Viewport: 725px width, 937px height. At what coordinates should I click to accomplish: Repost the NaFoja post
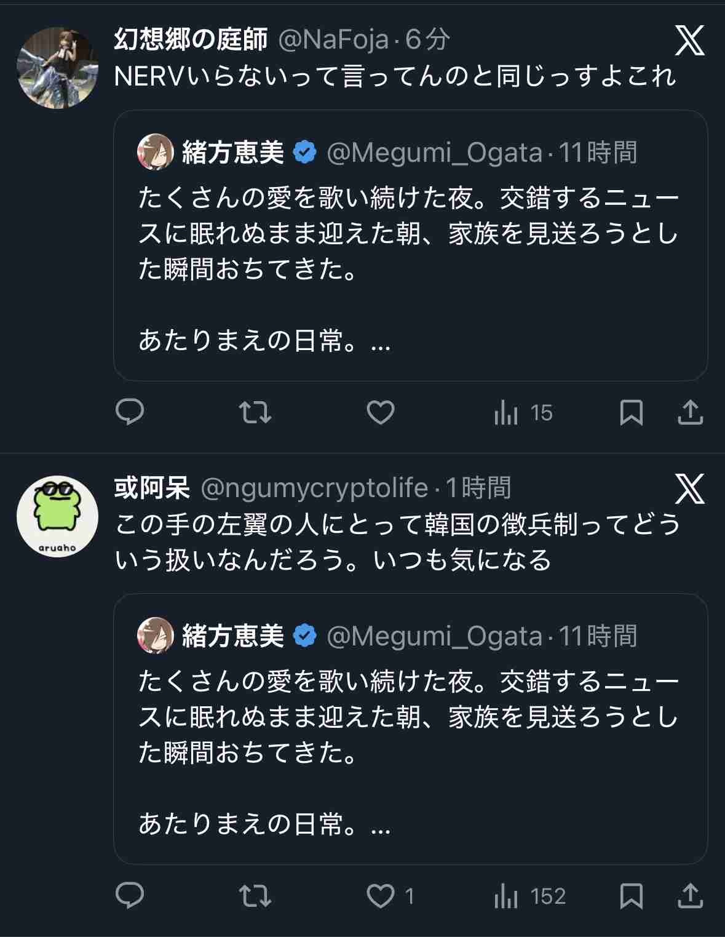tap(255, 412)
